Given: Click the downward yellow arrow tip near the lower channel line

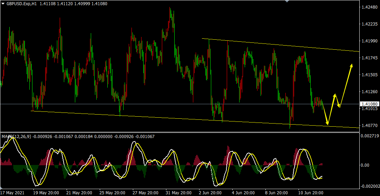Looking at the screenshot, I should pyautogui.click(x=327, y=123).
